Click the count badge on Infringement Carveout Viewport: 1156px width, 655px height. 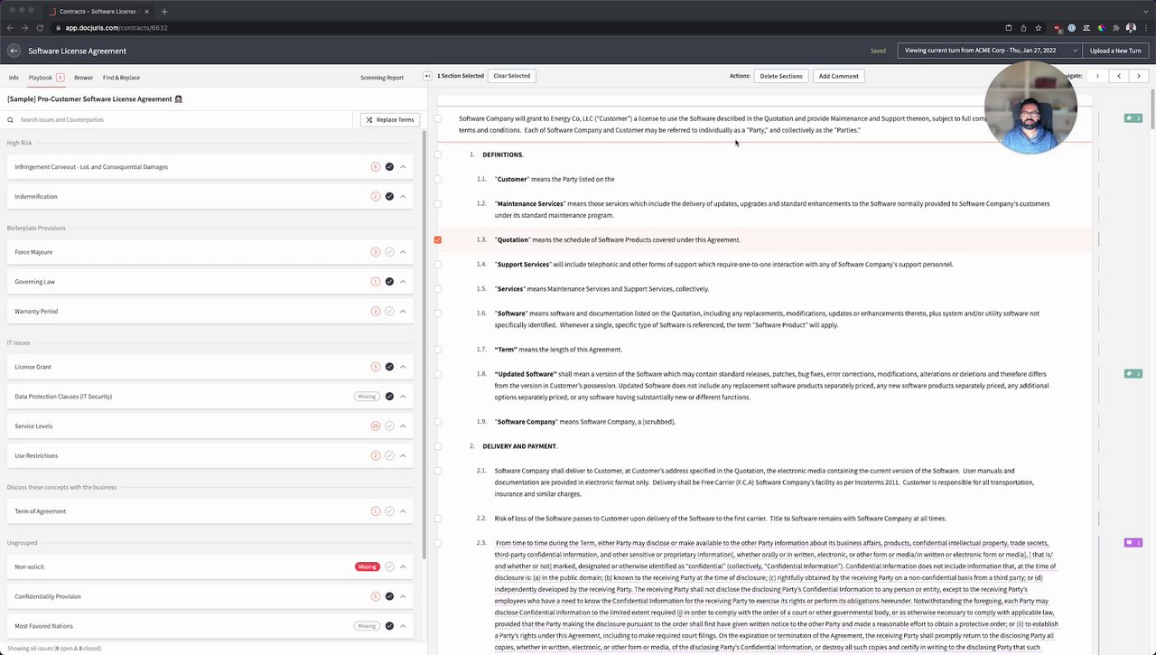[x=376, y=167]
